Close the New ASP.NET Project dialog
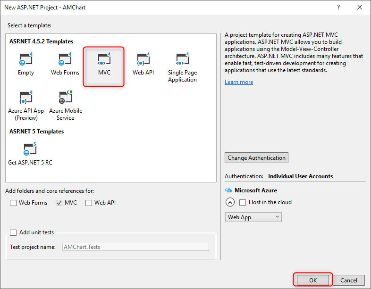 [x=359, y=8]
